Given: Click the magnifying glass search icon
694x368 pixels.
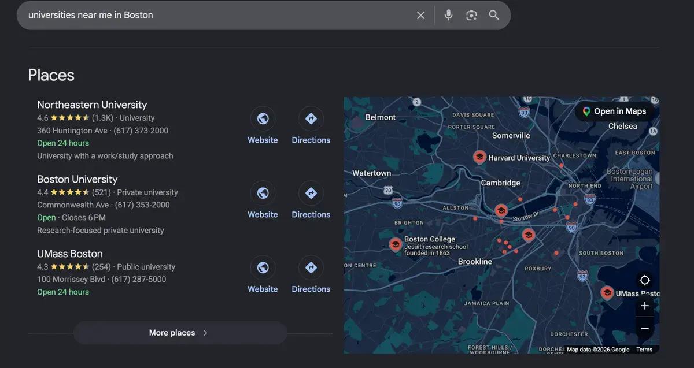Looking at the screenshot, I should 494,15.
